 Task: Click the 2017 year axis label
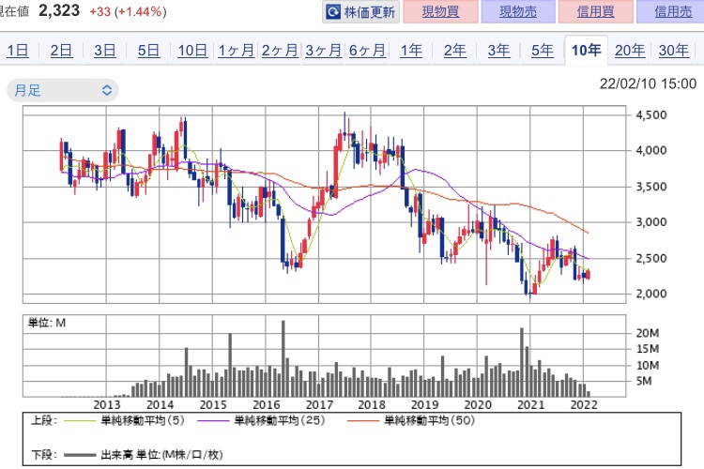point(319,405)
